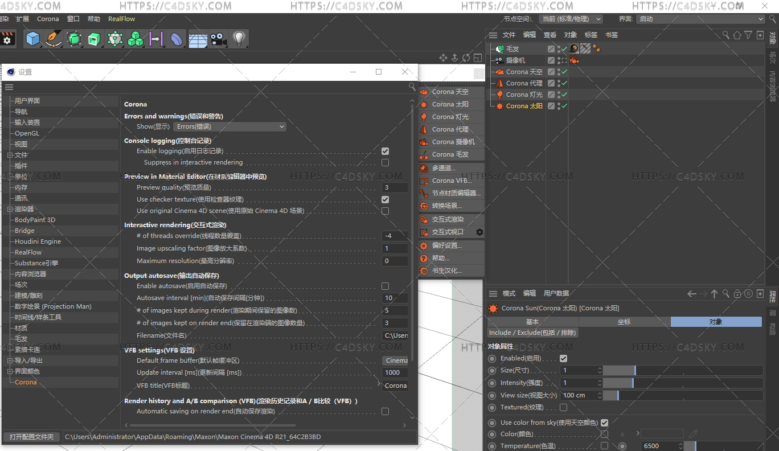The image size is (779, 451).
Task: Click the search icon in settings dialog
Action: [x=412, y=87]
